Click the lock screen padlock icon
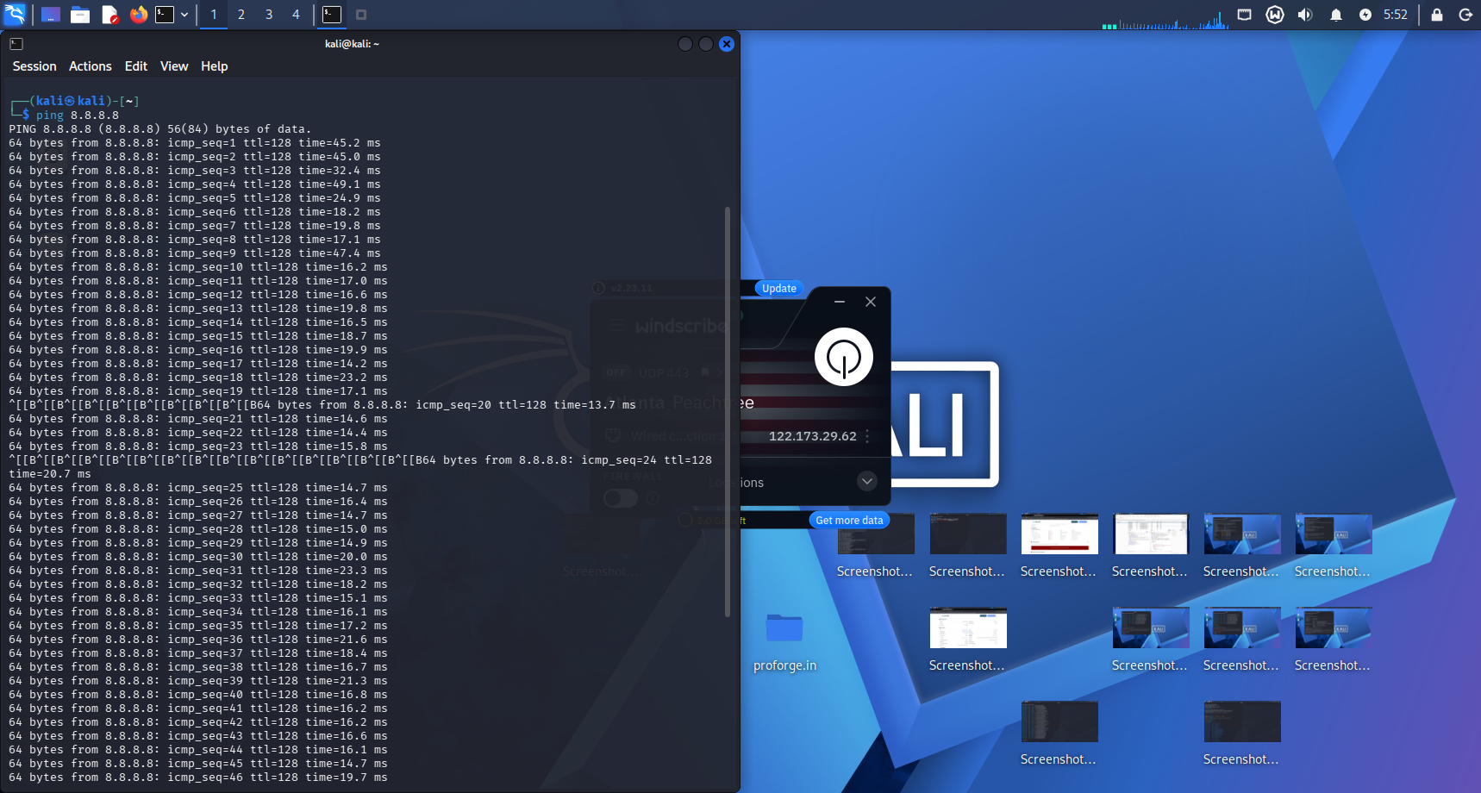The image size is (1481, 793). click(x=1437, y=15)
